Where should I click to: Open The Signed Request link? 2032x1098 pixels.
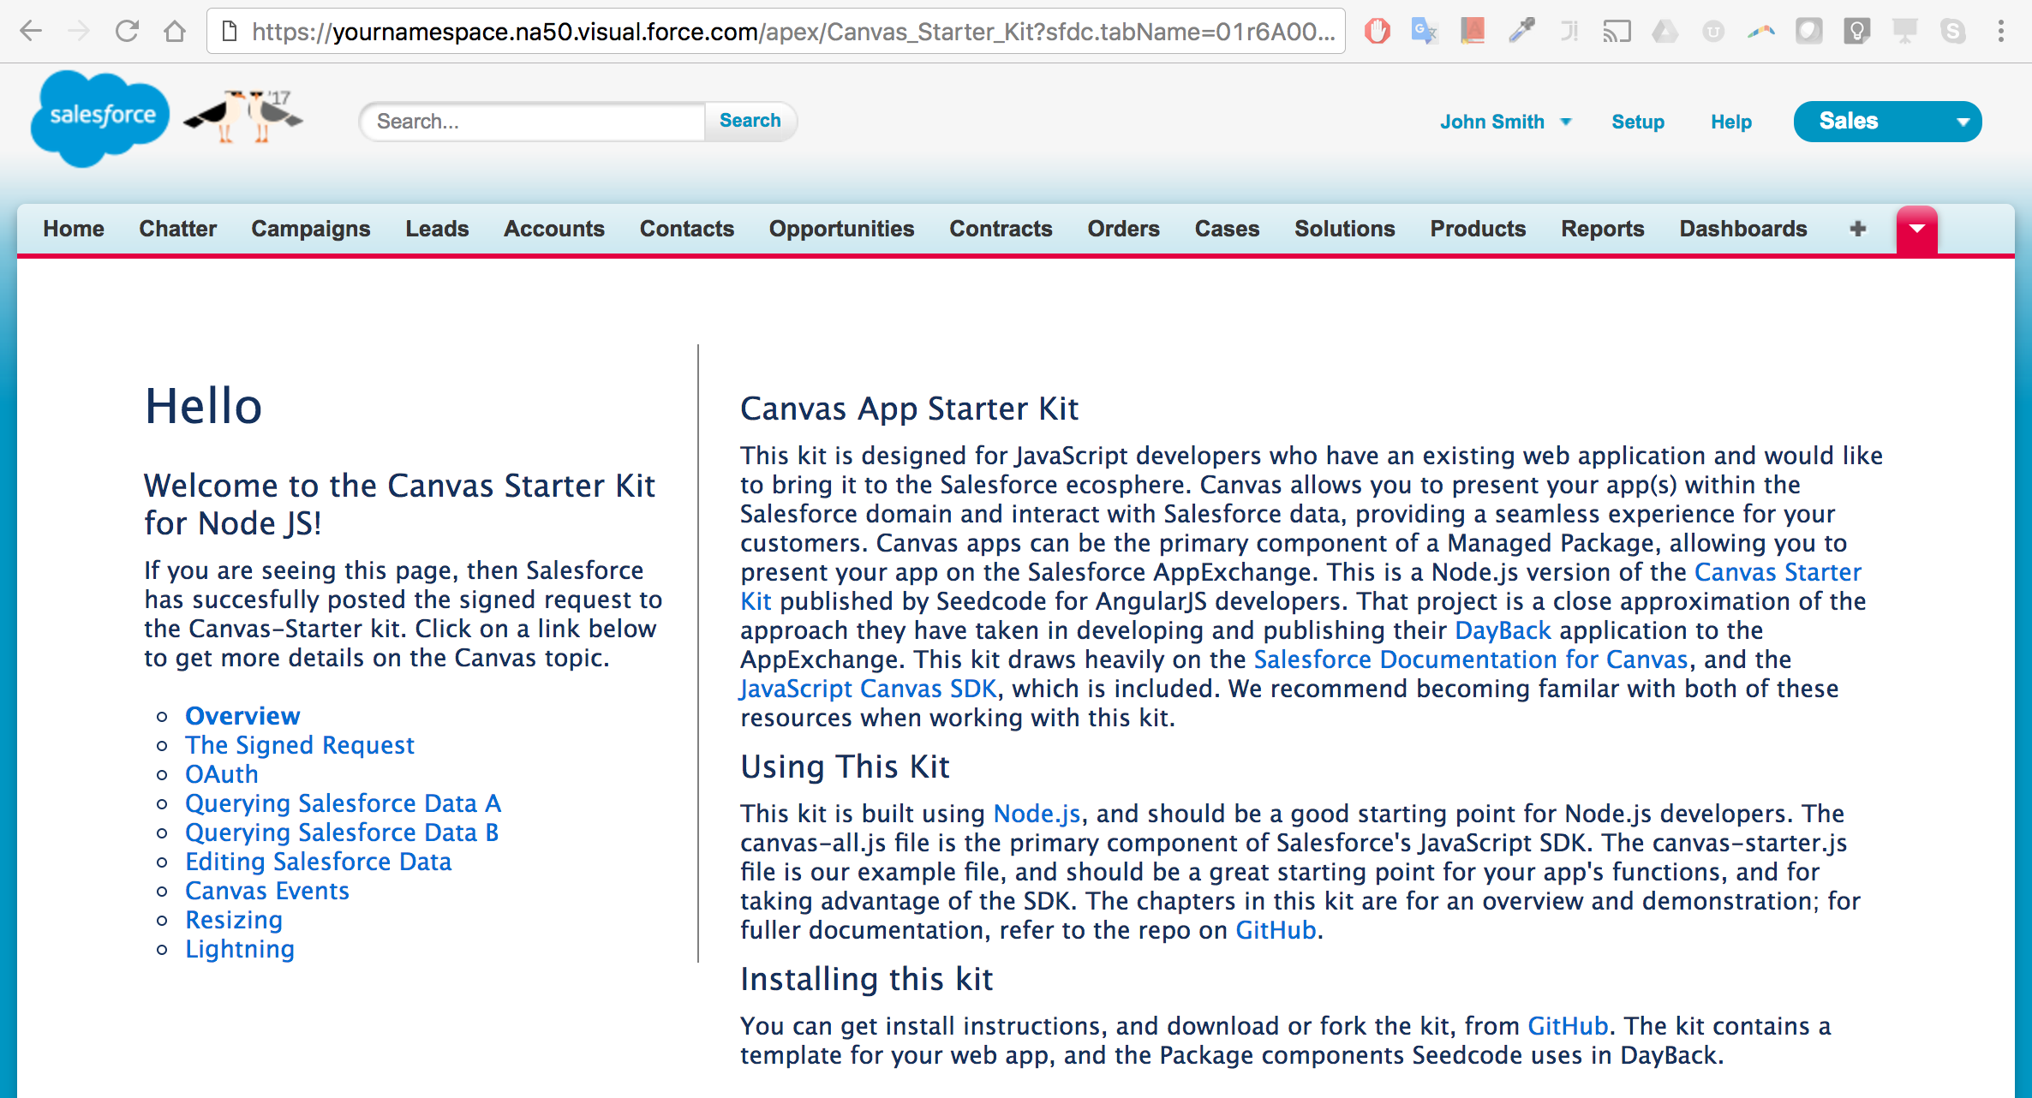300,745
